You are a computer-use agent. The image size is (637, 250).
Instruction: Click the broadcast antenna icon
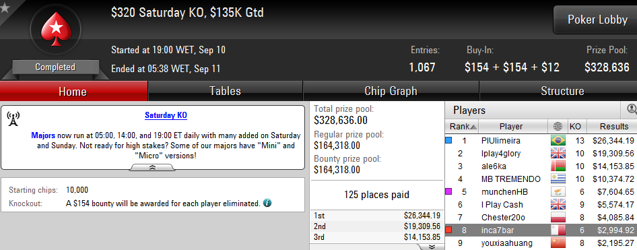[13, 119]
